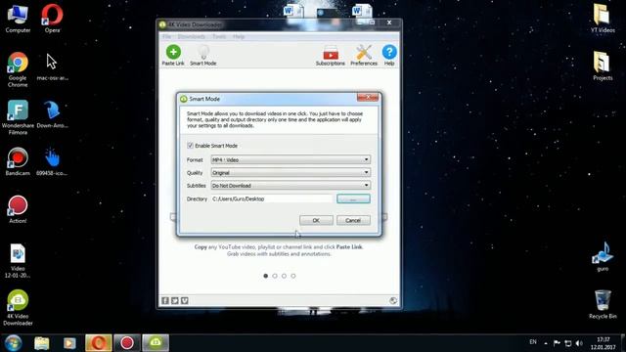Open the Subtitles dropdown showing Do Not Download
The width and height of the screenshot is (626, 352).
pyautogui.click(x=291, y=185)
